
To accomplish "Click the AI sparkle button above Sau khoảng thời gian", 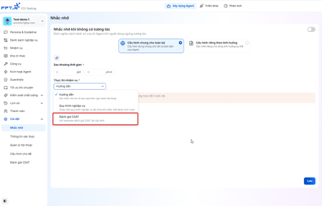I will coord(57,58).
